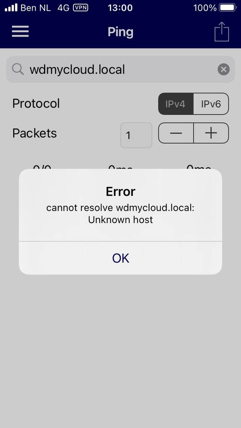This screenshot has width=241, height=428.
Task: Tap the share export icon
Action: [x=222, y=31]
